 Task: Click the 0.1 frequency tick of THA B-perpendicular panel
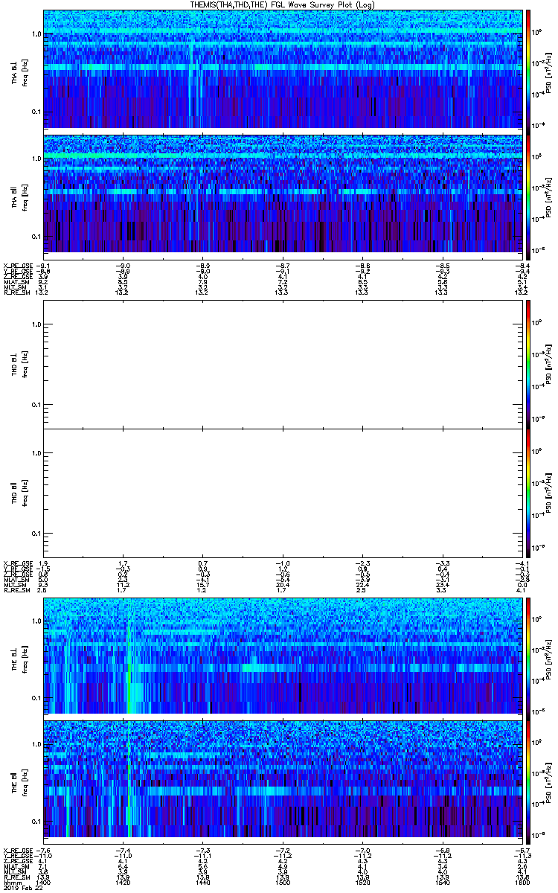(x=36, y=112)
